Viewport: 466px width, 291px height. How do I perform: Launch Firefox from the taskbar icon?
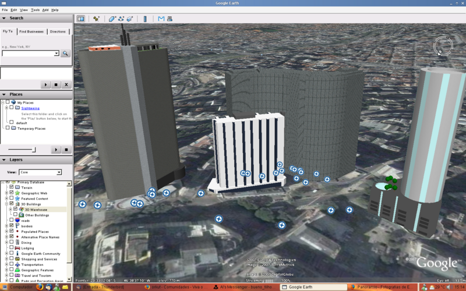coord(40,287)
